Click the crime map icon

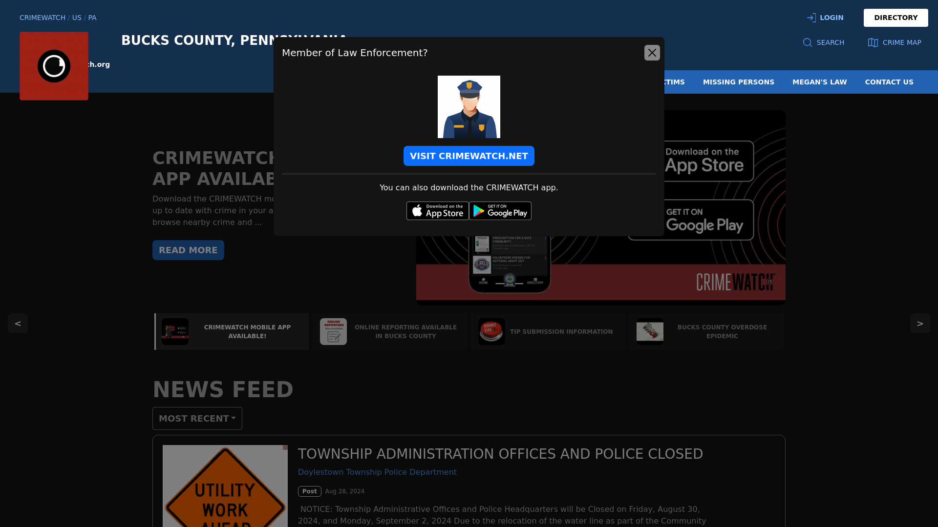click(873, 42)
